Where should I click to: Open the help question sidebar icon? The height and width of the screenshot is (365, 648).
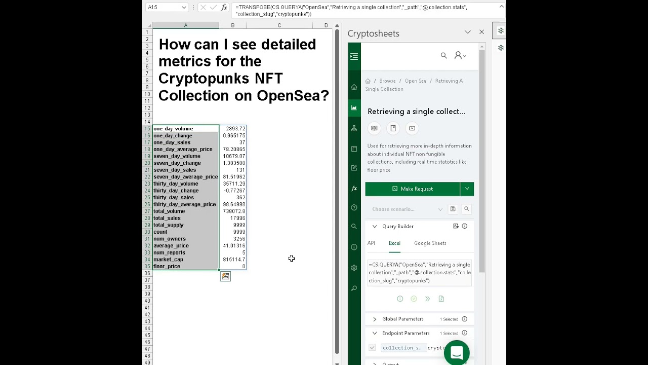click(x=354, y=207)
